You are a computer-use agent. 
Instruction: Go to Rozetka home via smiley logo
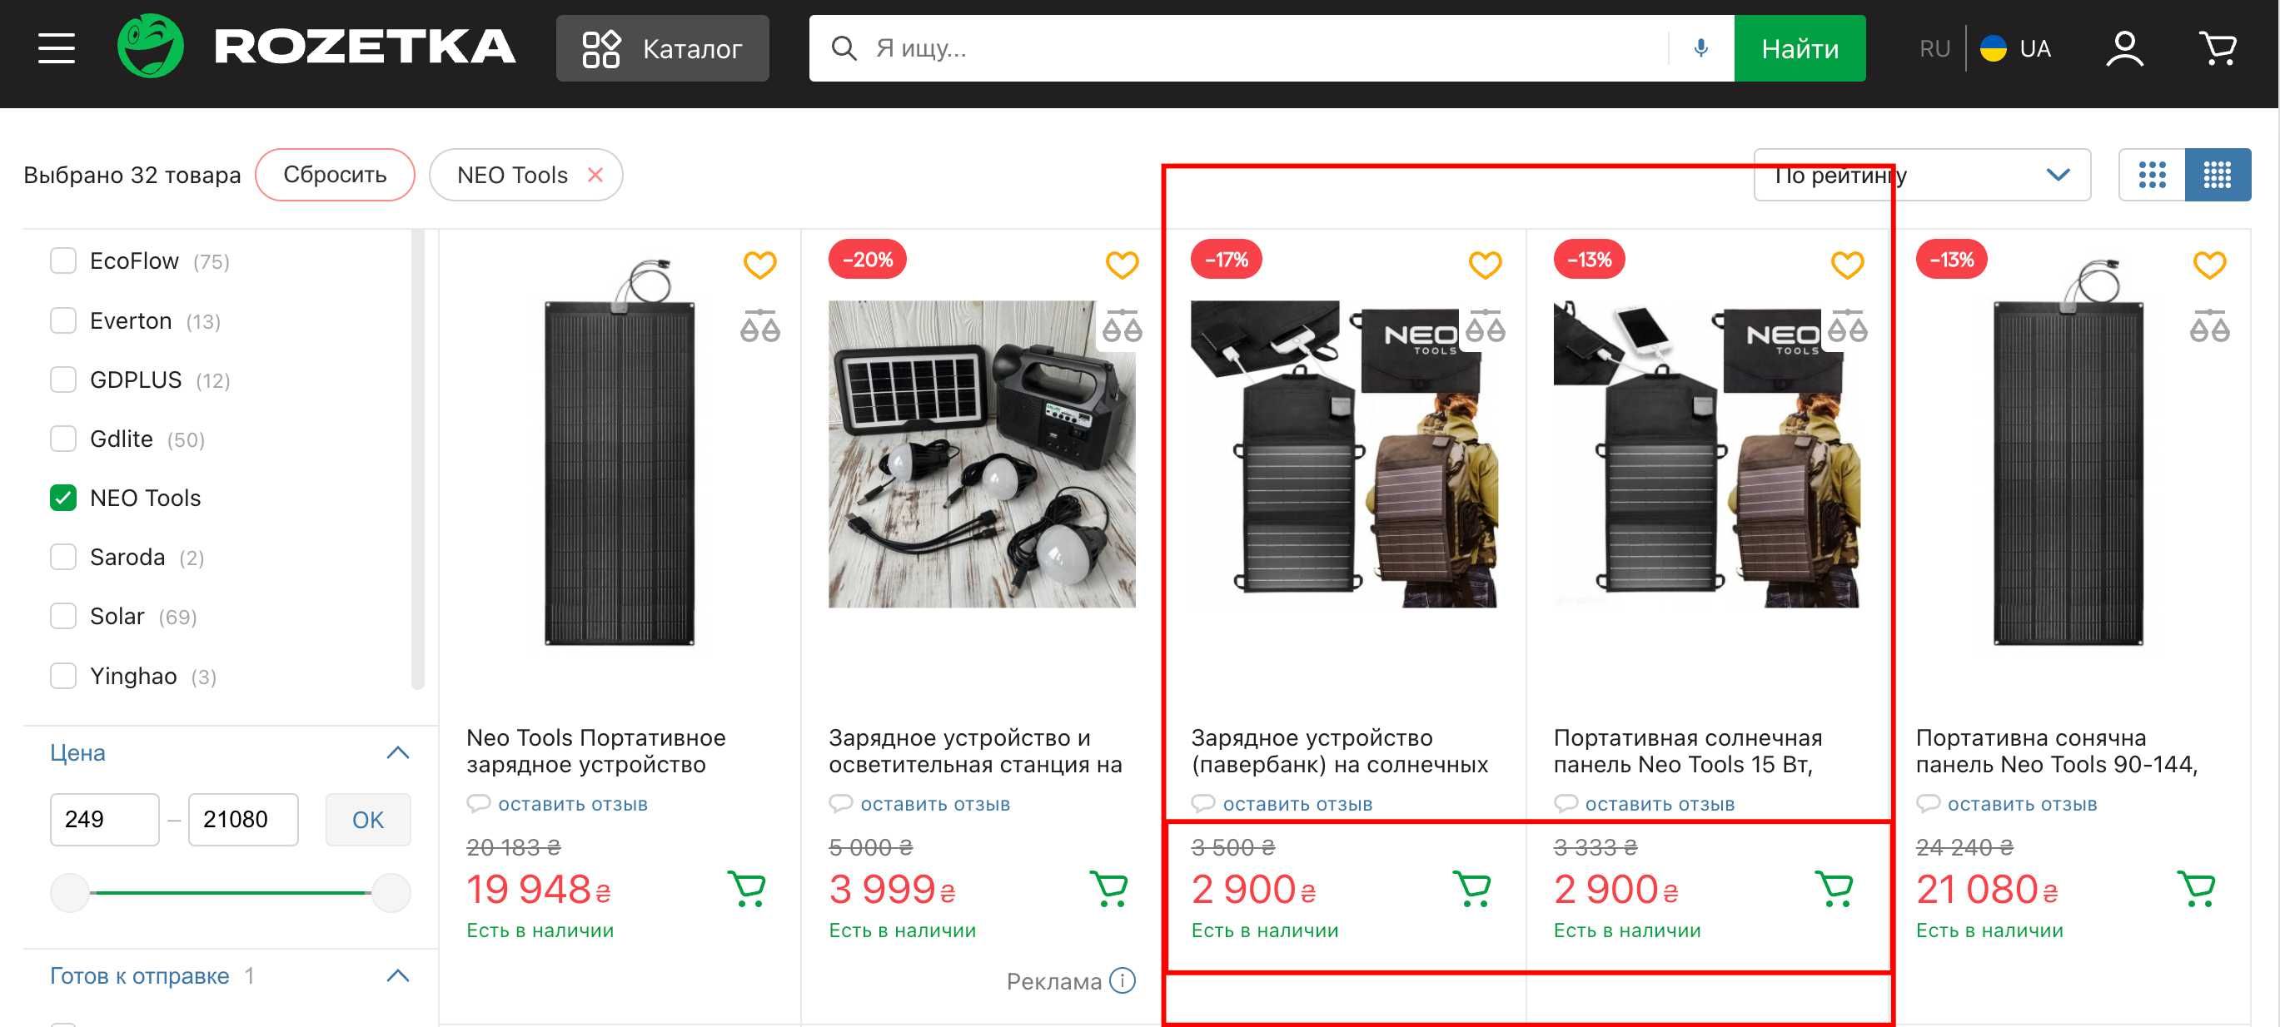(x=151, y=47)
